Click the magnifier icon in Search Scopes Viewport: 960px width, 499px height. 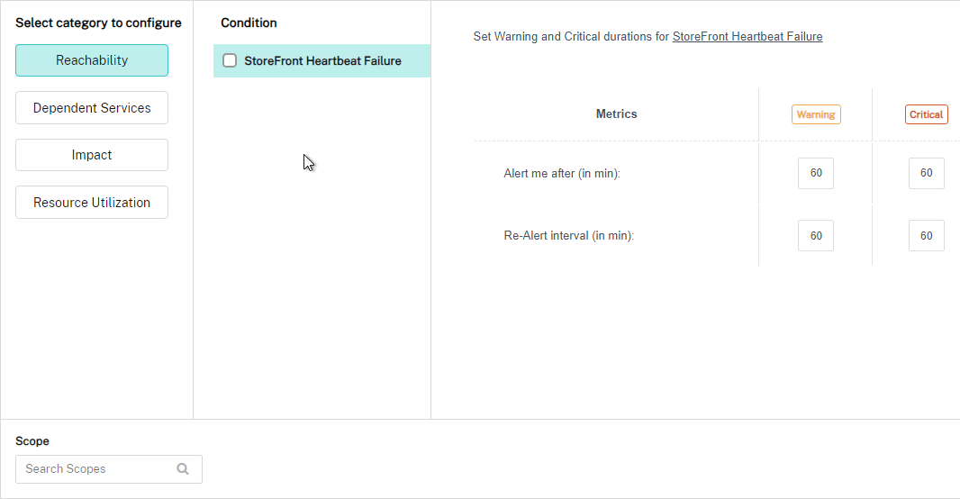click(x=183, y=469)
